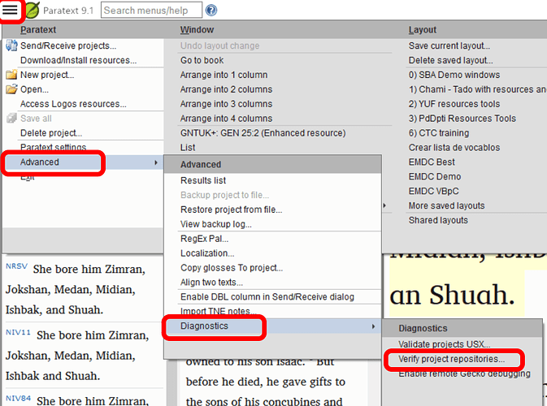Select Arrange into 3 columns

[226, 104]
